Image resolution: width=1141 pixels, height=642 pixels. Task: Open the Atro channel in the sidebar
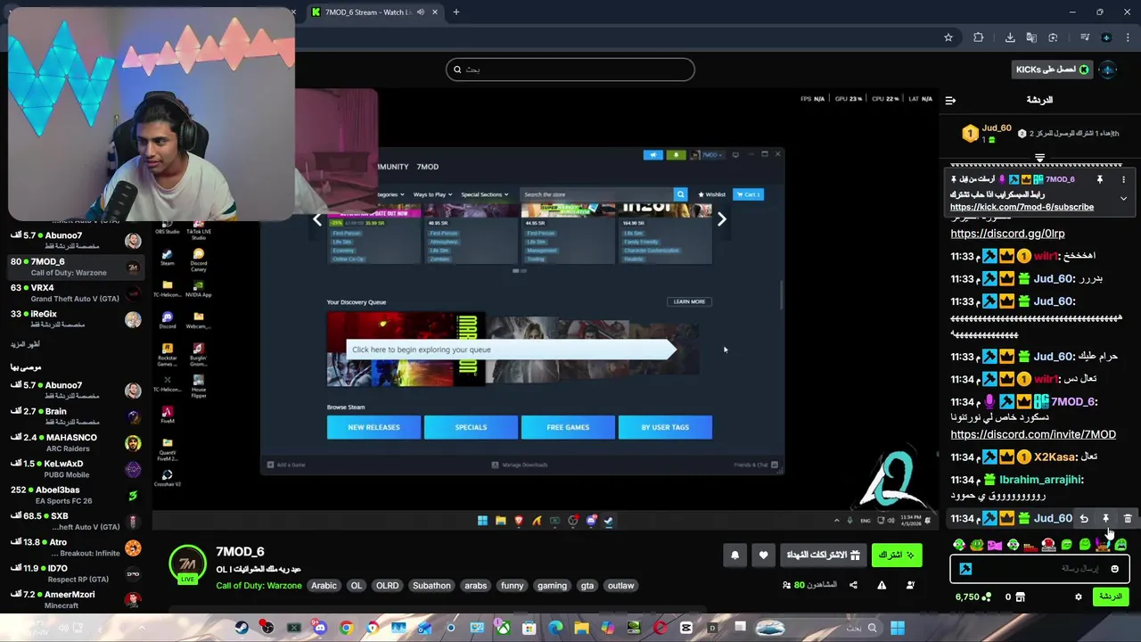click(x=76, y=547)
